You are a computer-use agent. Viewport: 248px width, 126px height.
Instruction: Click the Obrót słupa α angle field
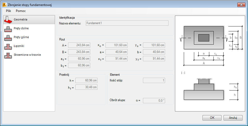(154, 101)
